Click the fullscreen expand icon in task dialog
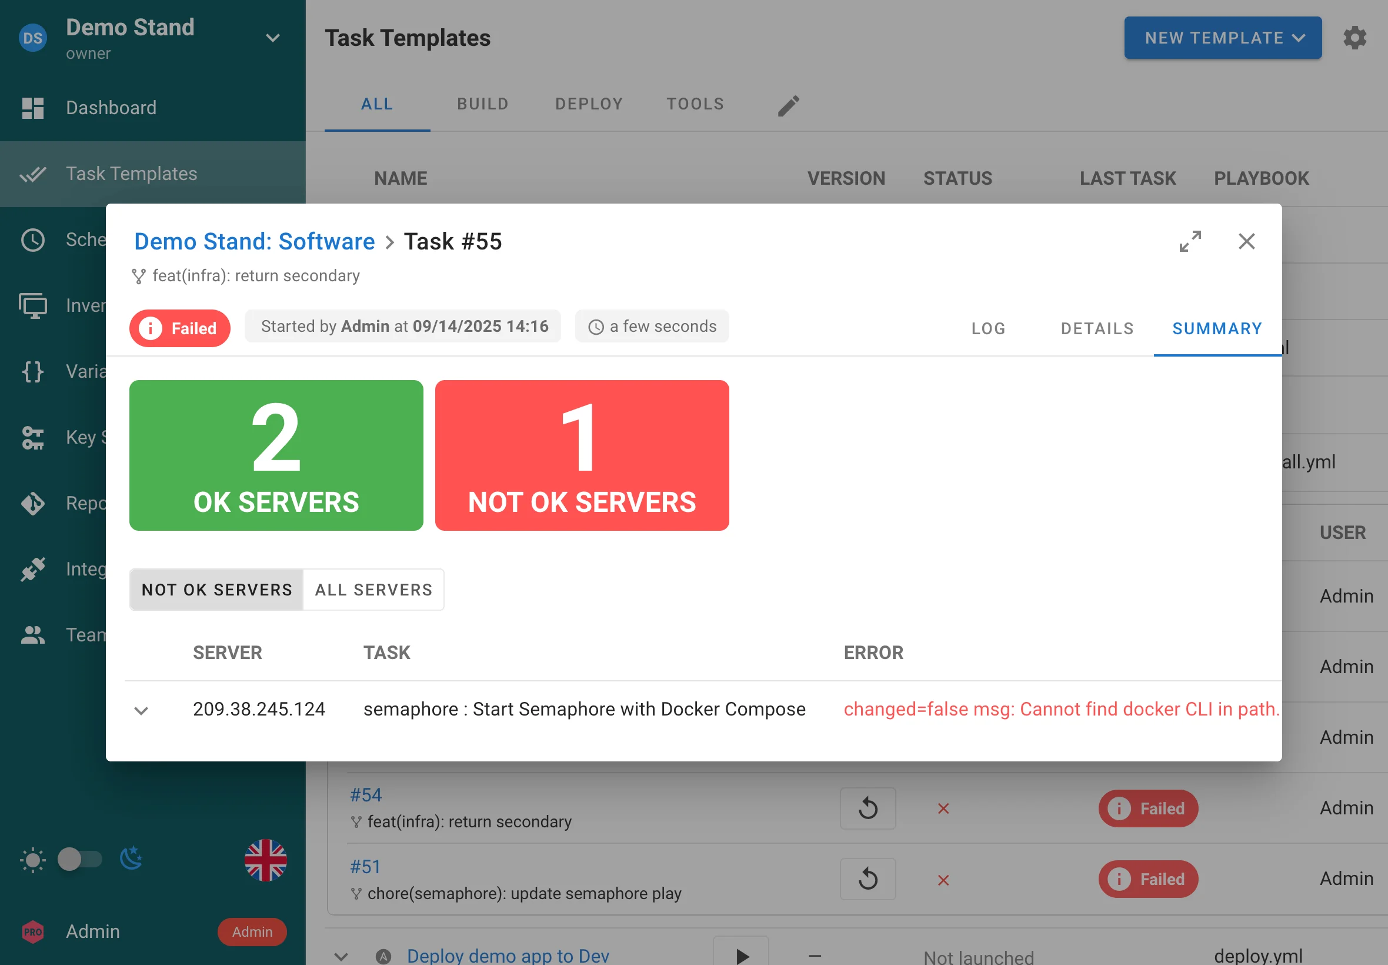 1190,241
